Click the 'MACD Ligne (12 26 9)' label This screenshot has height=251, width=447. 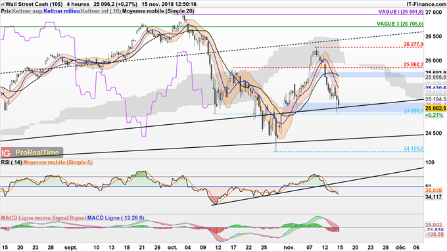coord(116,217)
